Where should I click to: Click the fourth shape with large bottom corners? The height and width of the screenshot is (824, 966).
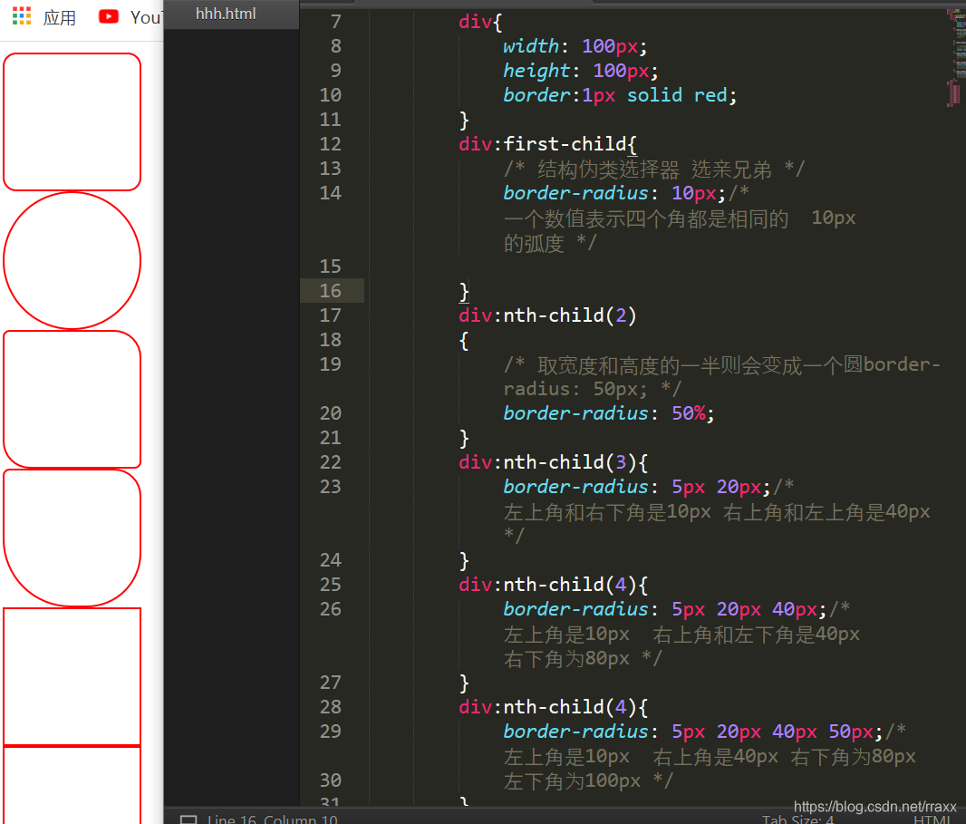click(x=72, y=538)
